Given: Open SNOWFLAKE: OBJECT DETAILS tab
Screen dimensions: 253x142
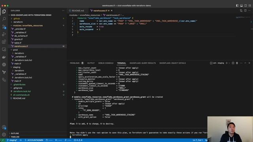Looking at the screenshot, I should pos(172,63).
